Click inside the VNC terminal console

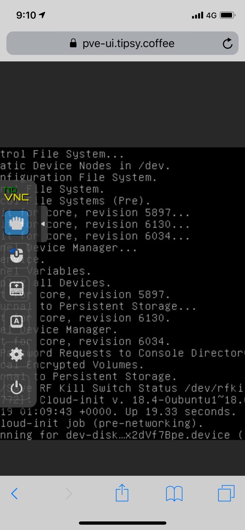[x=141, y=294]
